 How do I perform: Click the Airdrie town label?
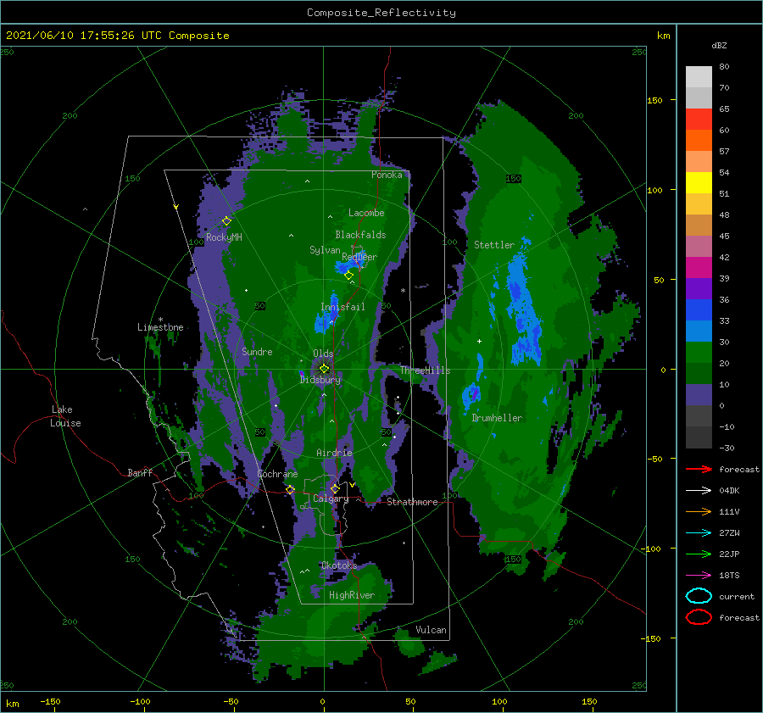334,453
